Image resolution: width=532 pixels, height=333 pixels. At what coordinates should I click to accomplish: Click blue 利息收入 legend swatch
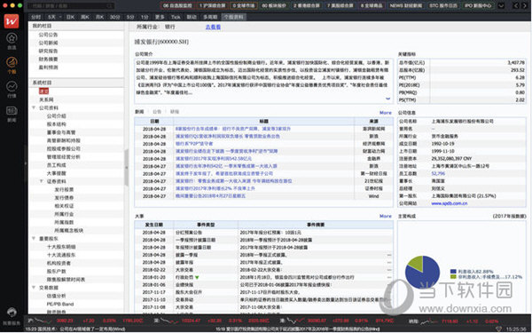453,272
